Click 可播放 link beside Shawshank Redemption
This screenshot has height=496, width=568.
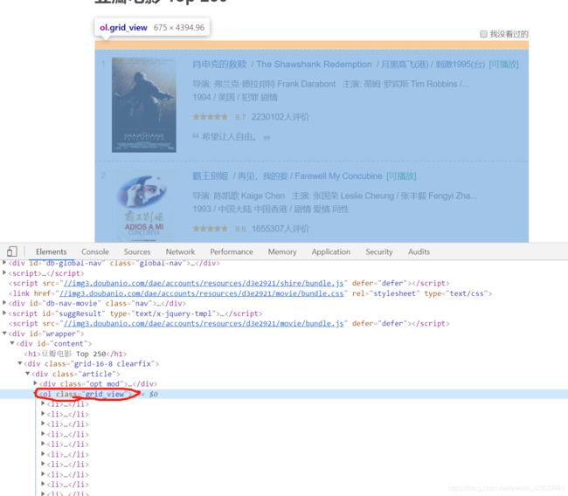coord(503,65)
